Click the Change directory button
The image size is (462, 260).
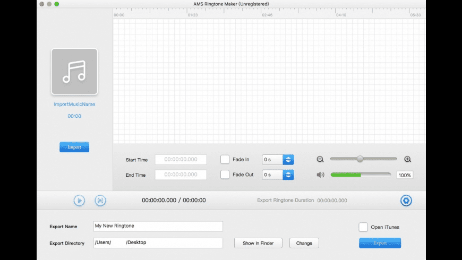coord(304,243)
